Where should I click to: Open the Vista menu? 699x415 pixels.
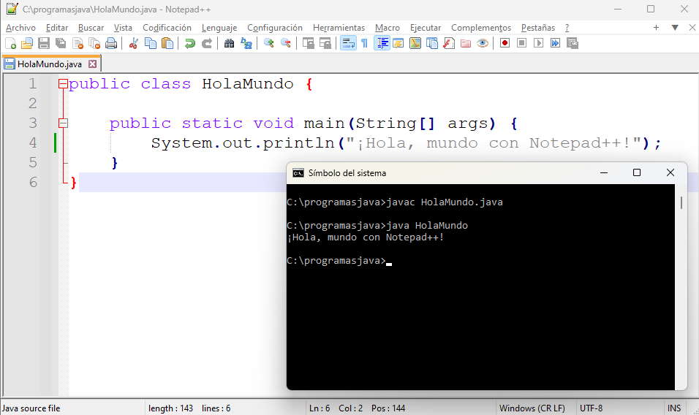pos(123,28)
